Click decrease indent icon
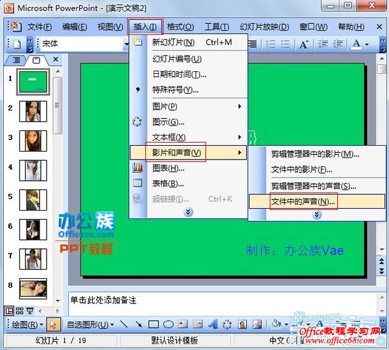The image size is (389, 350). 323,44
